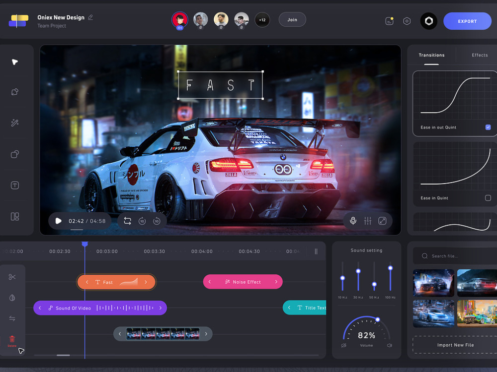The image size is (497, 372).
Task: Click the search magnifier icon
Action: pyautogui.click(x=425, y=256)
